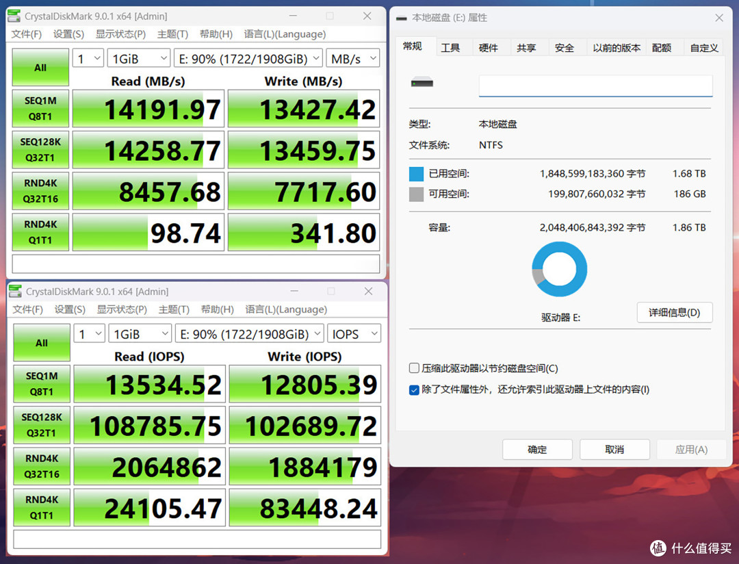Switch to 自定义 tab in properties dialog

704,48
